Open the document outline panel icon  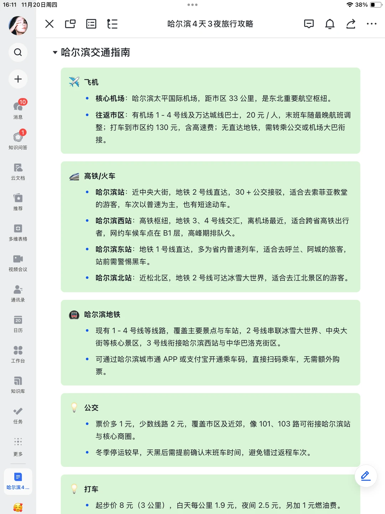112,24
